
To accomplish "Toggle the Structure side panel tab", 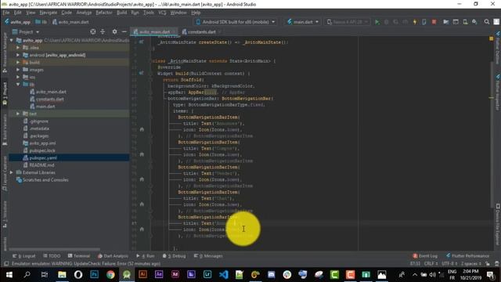I will click(x=5, y=214).
